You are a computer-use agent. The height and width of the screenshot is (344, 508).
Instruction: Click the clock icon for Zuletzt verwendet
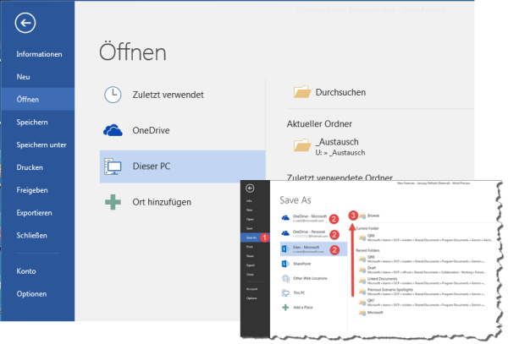click(113, 95)
